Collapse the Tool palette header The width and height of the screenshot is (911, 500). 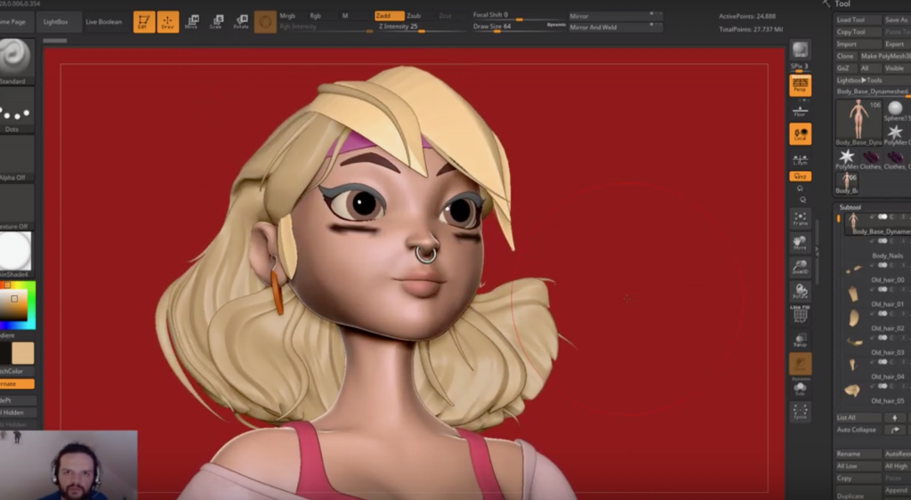pyautogui.click(x=842, y=4)
